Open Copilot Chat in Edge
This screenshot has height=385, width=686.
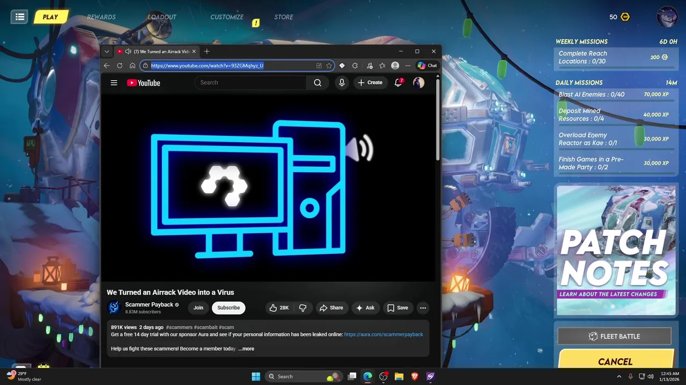pyautogui.click(x=428, y=66)
